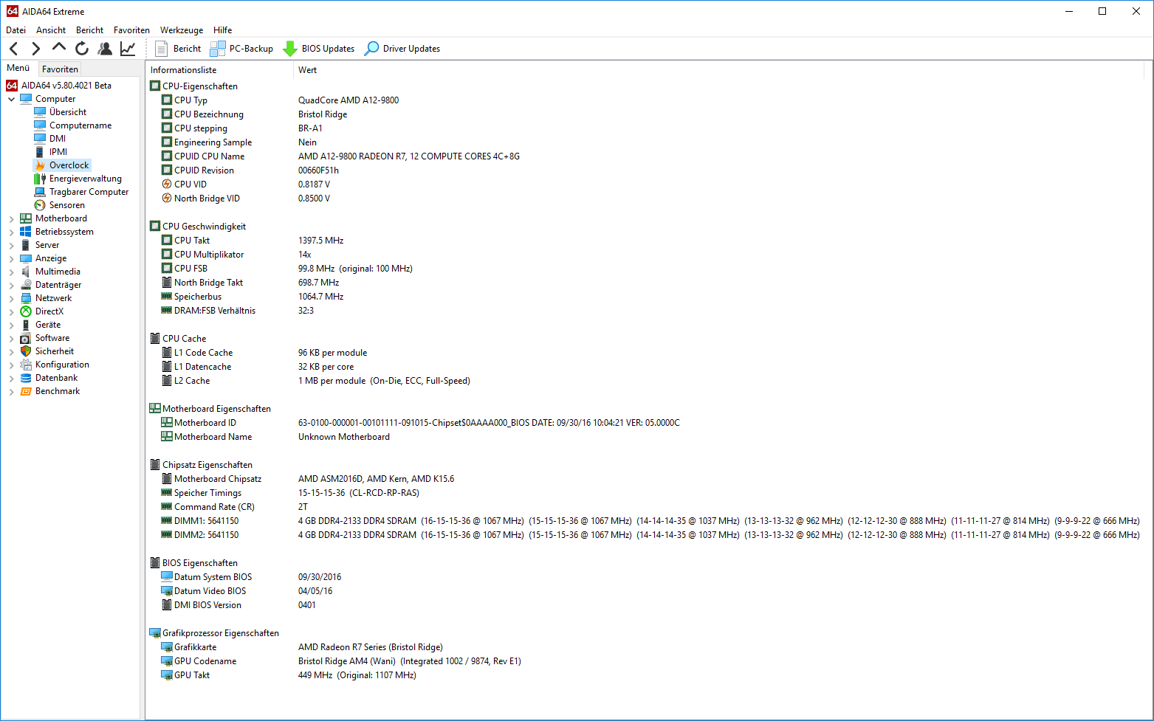Click the refresh icon in the toolbar

pos(82,49)
